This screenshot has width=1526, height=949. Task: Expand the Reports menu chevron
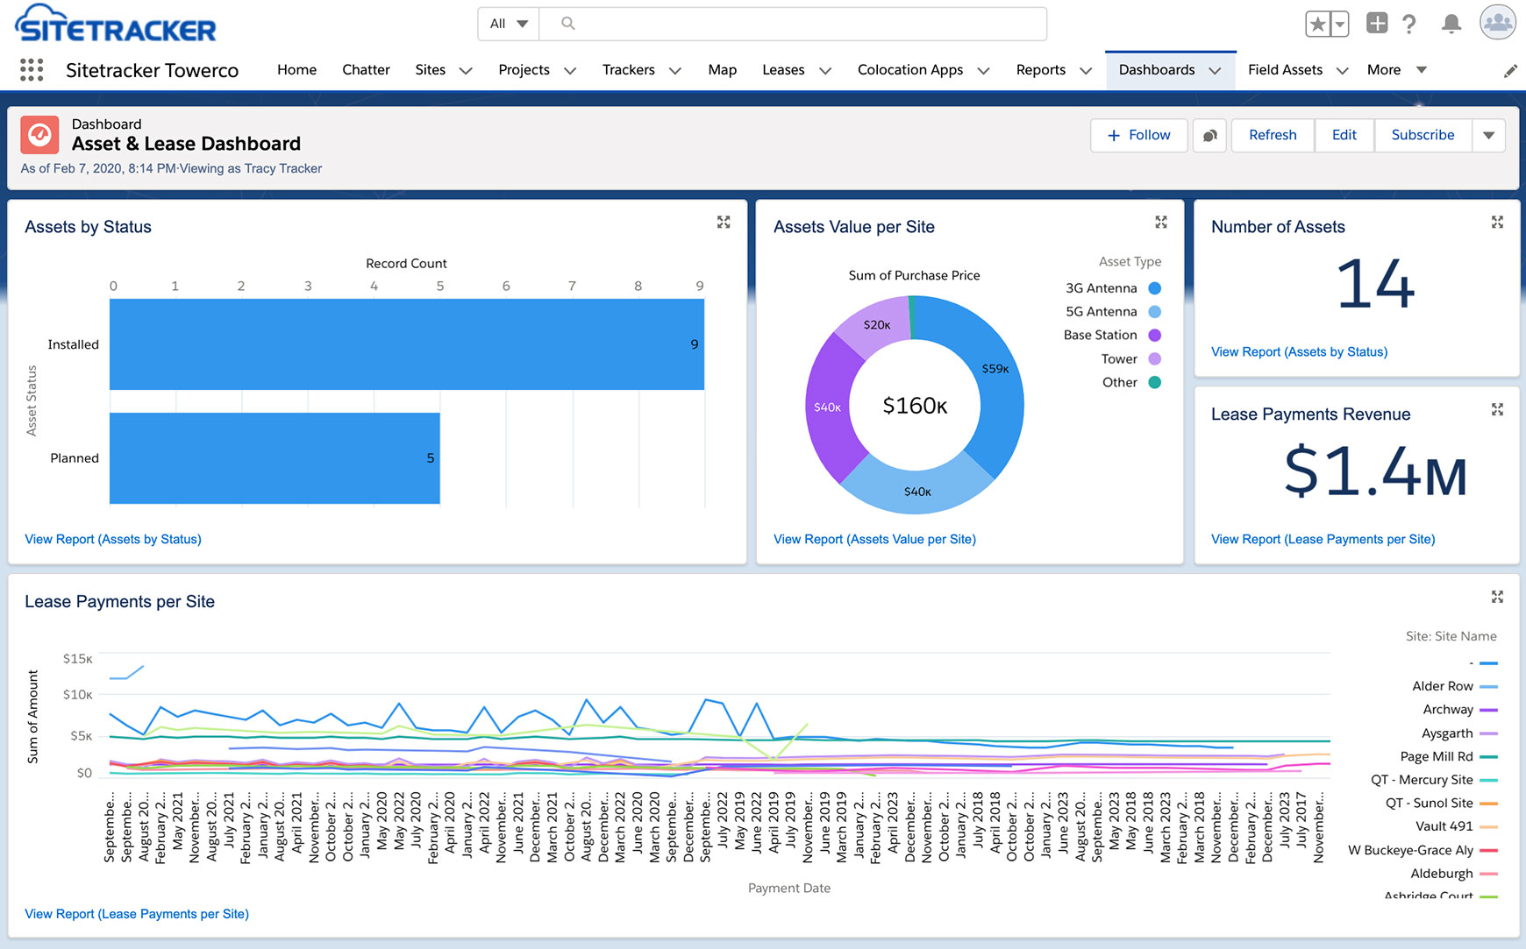1086,71
